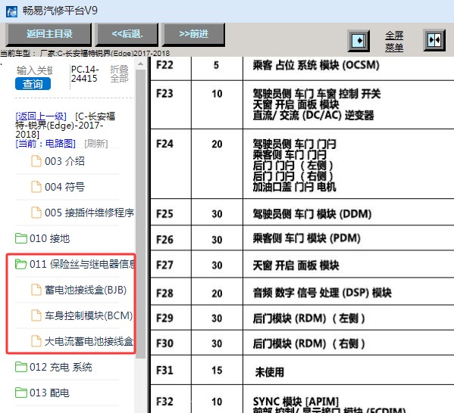Click fuse cell F29
The height and width of the screenshot is (413, 454).
(x=164, y=318)
